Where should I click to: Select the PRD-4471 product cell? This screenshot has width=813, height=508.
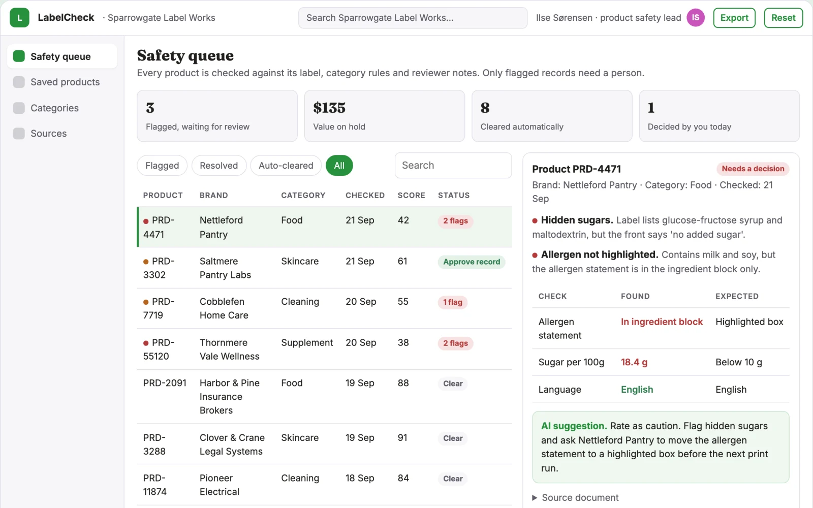166,227
